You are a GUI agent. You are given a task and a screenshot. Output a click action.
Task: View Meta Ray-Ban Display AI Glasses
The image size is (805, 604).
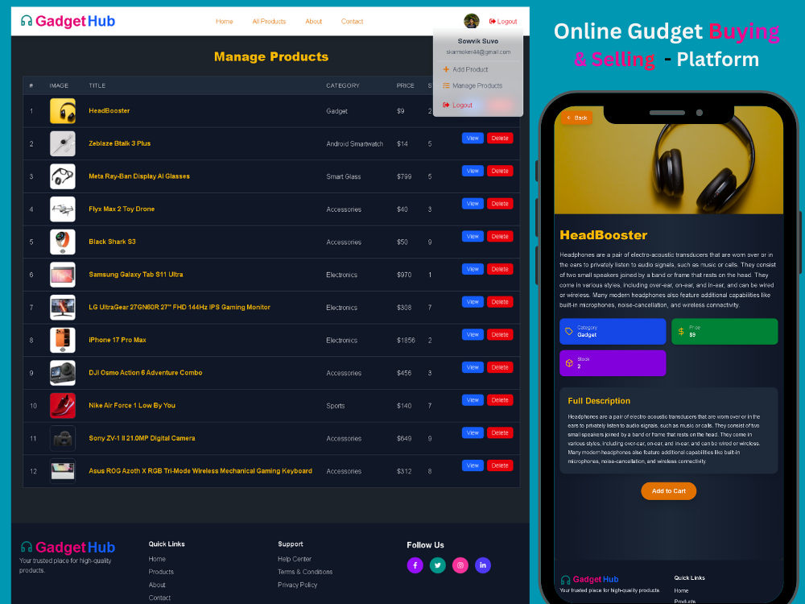click(x=473, y=171)
